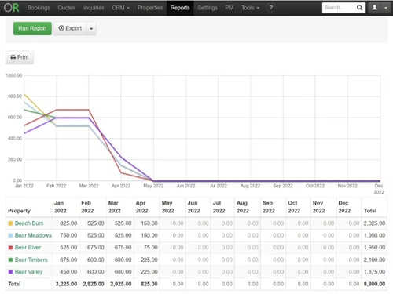Image resolution: width=393 pixels, height=294 pixels.
Task: Open the Tools dropdown menu
Action: (250, 8)
